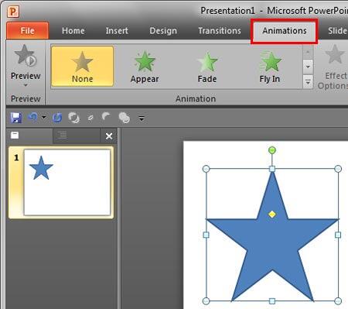Screen dimensions: 348x309
Task: Click the yellow diamond adjustment handle on star
Action: coord(272,215)
